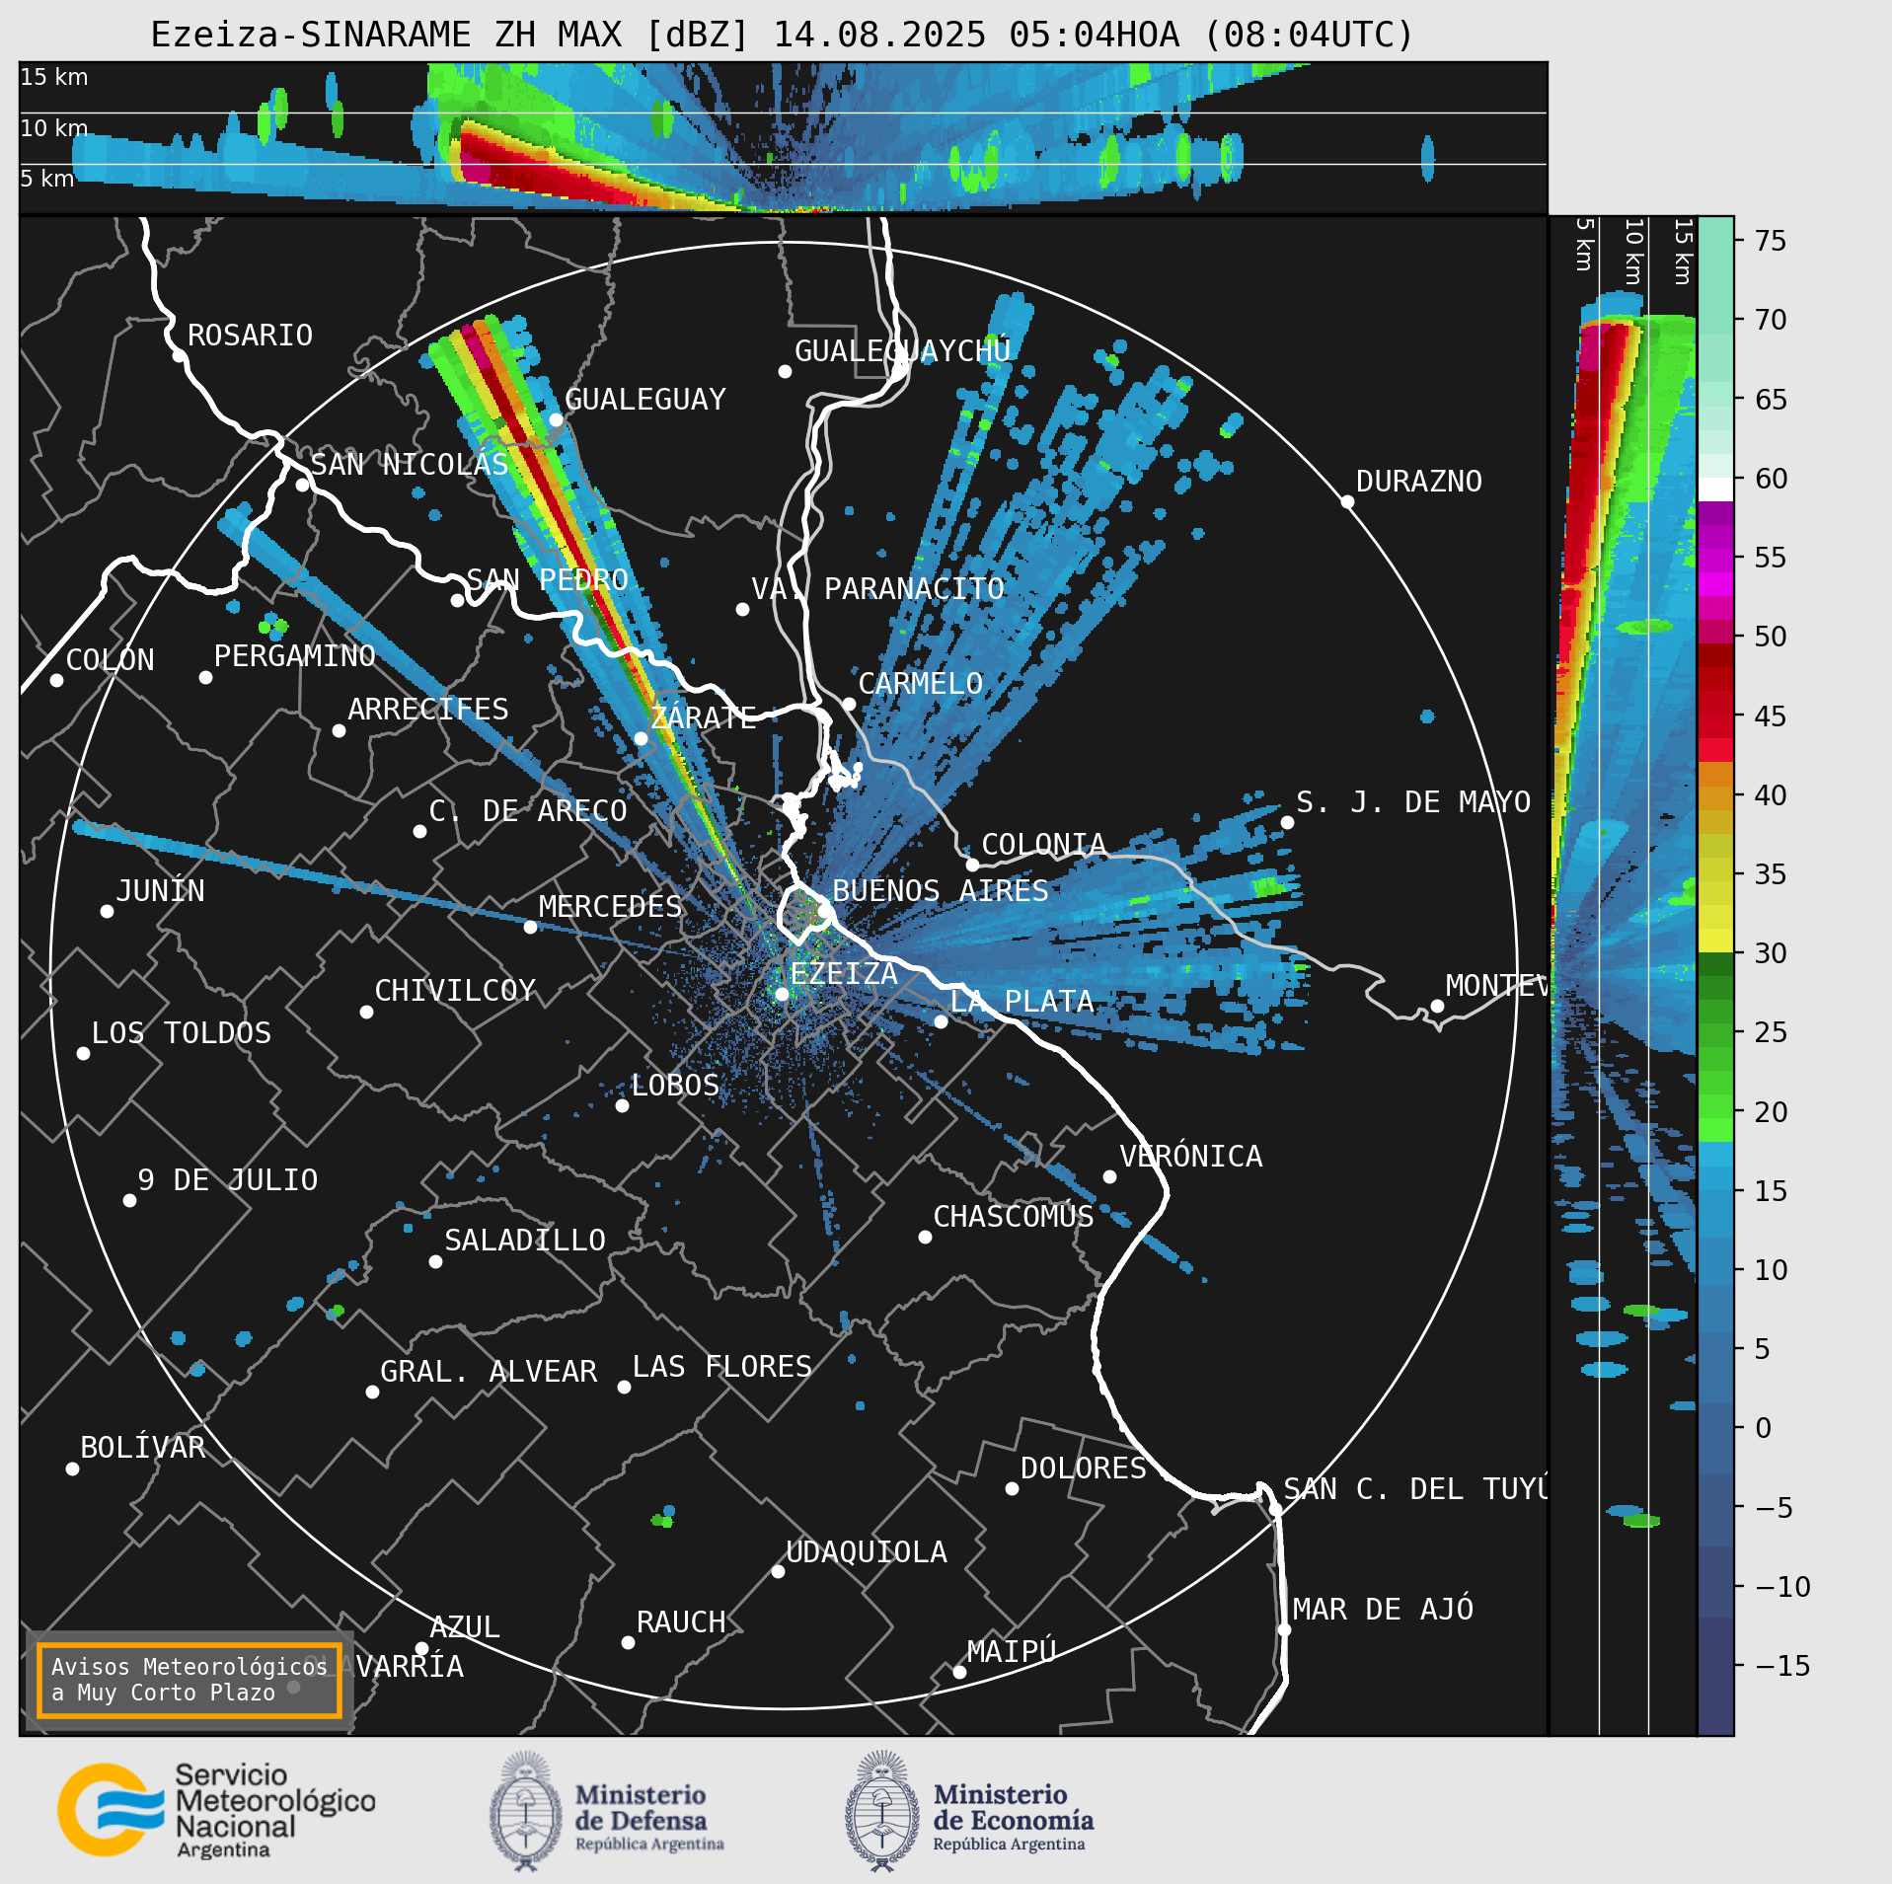Click the LA PLATA city marker dot
The width and height of the screenshot is (1892, 1884).
pyautogui.click(x=941, y=1021)
